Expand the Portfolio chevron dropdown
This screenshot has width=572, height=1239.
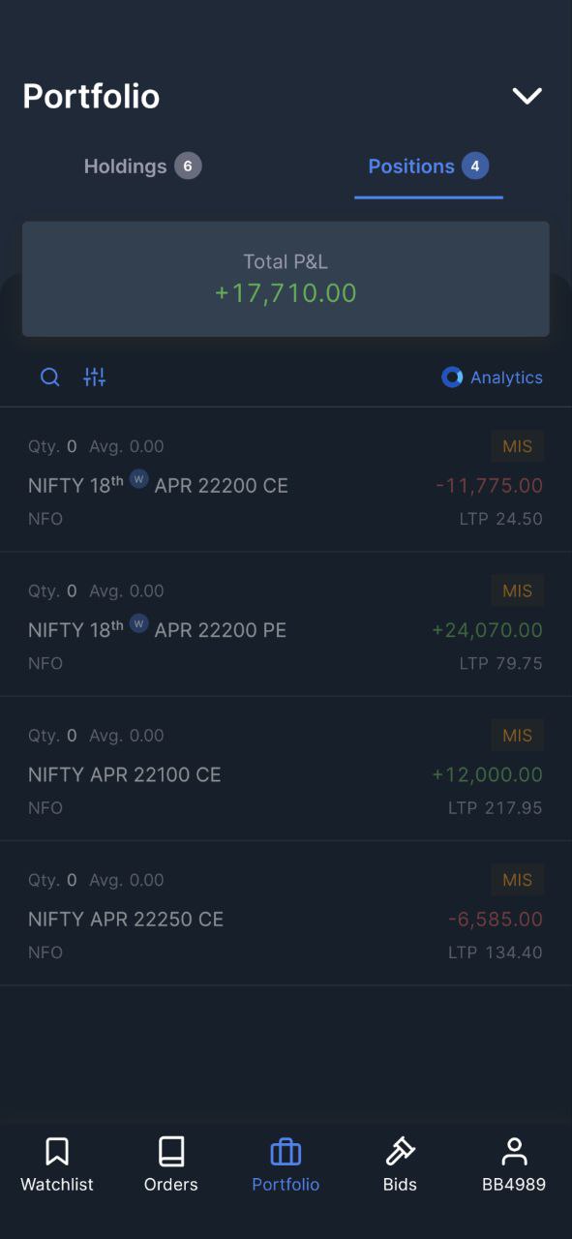click(527, 96)
